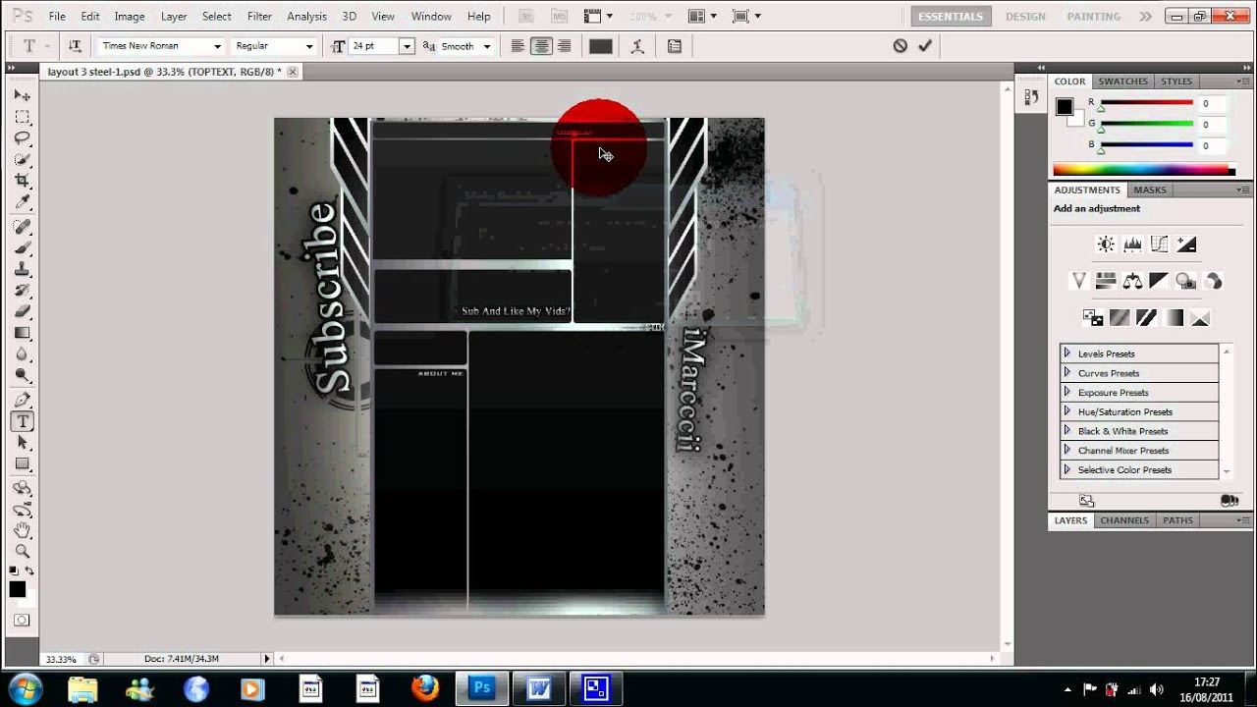Cancel the current text edits

[x=901, y=46]
